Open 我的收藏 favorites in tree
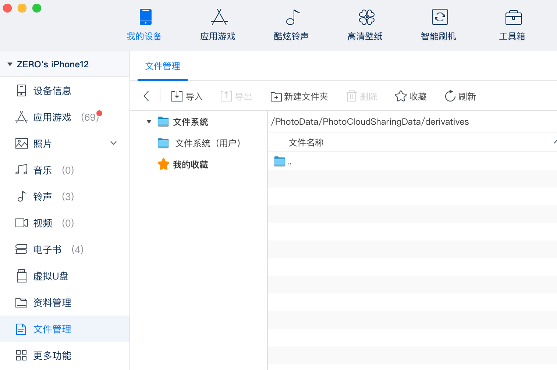Screen dimensions: 557x370 (190, 164)
